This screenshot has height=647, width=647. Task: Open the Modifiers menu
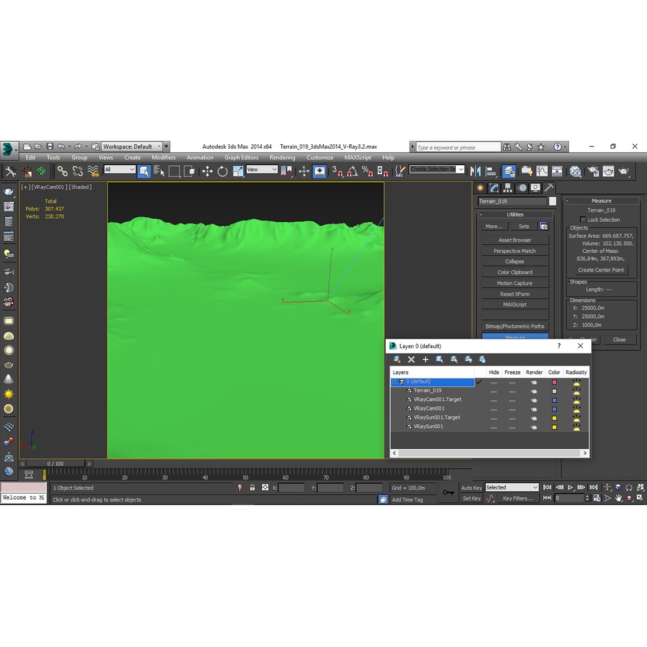(x=164, y=158)
